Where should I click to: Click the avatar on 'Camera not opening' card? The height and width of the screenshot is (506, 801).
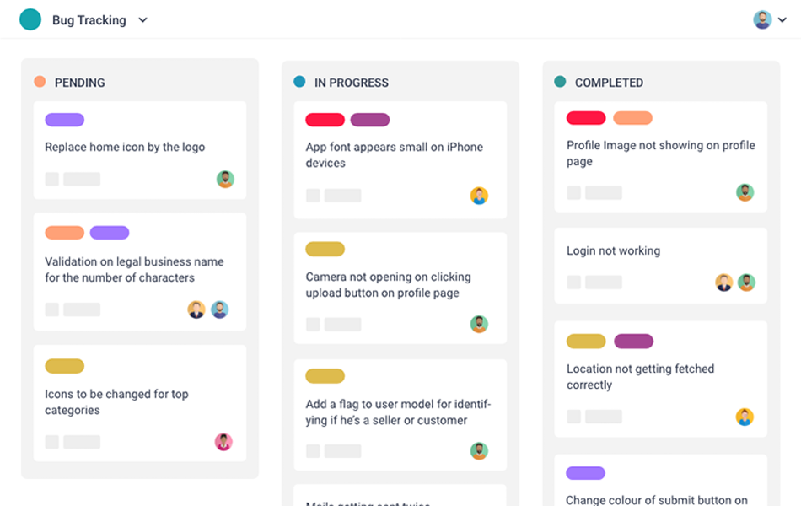(x=480, y=322)
